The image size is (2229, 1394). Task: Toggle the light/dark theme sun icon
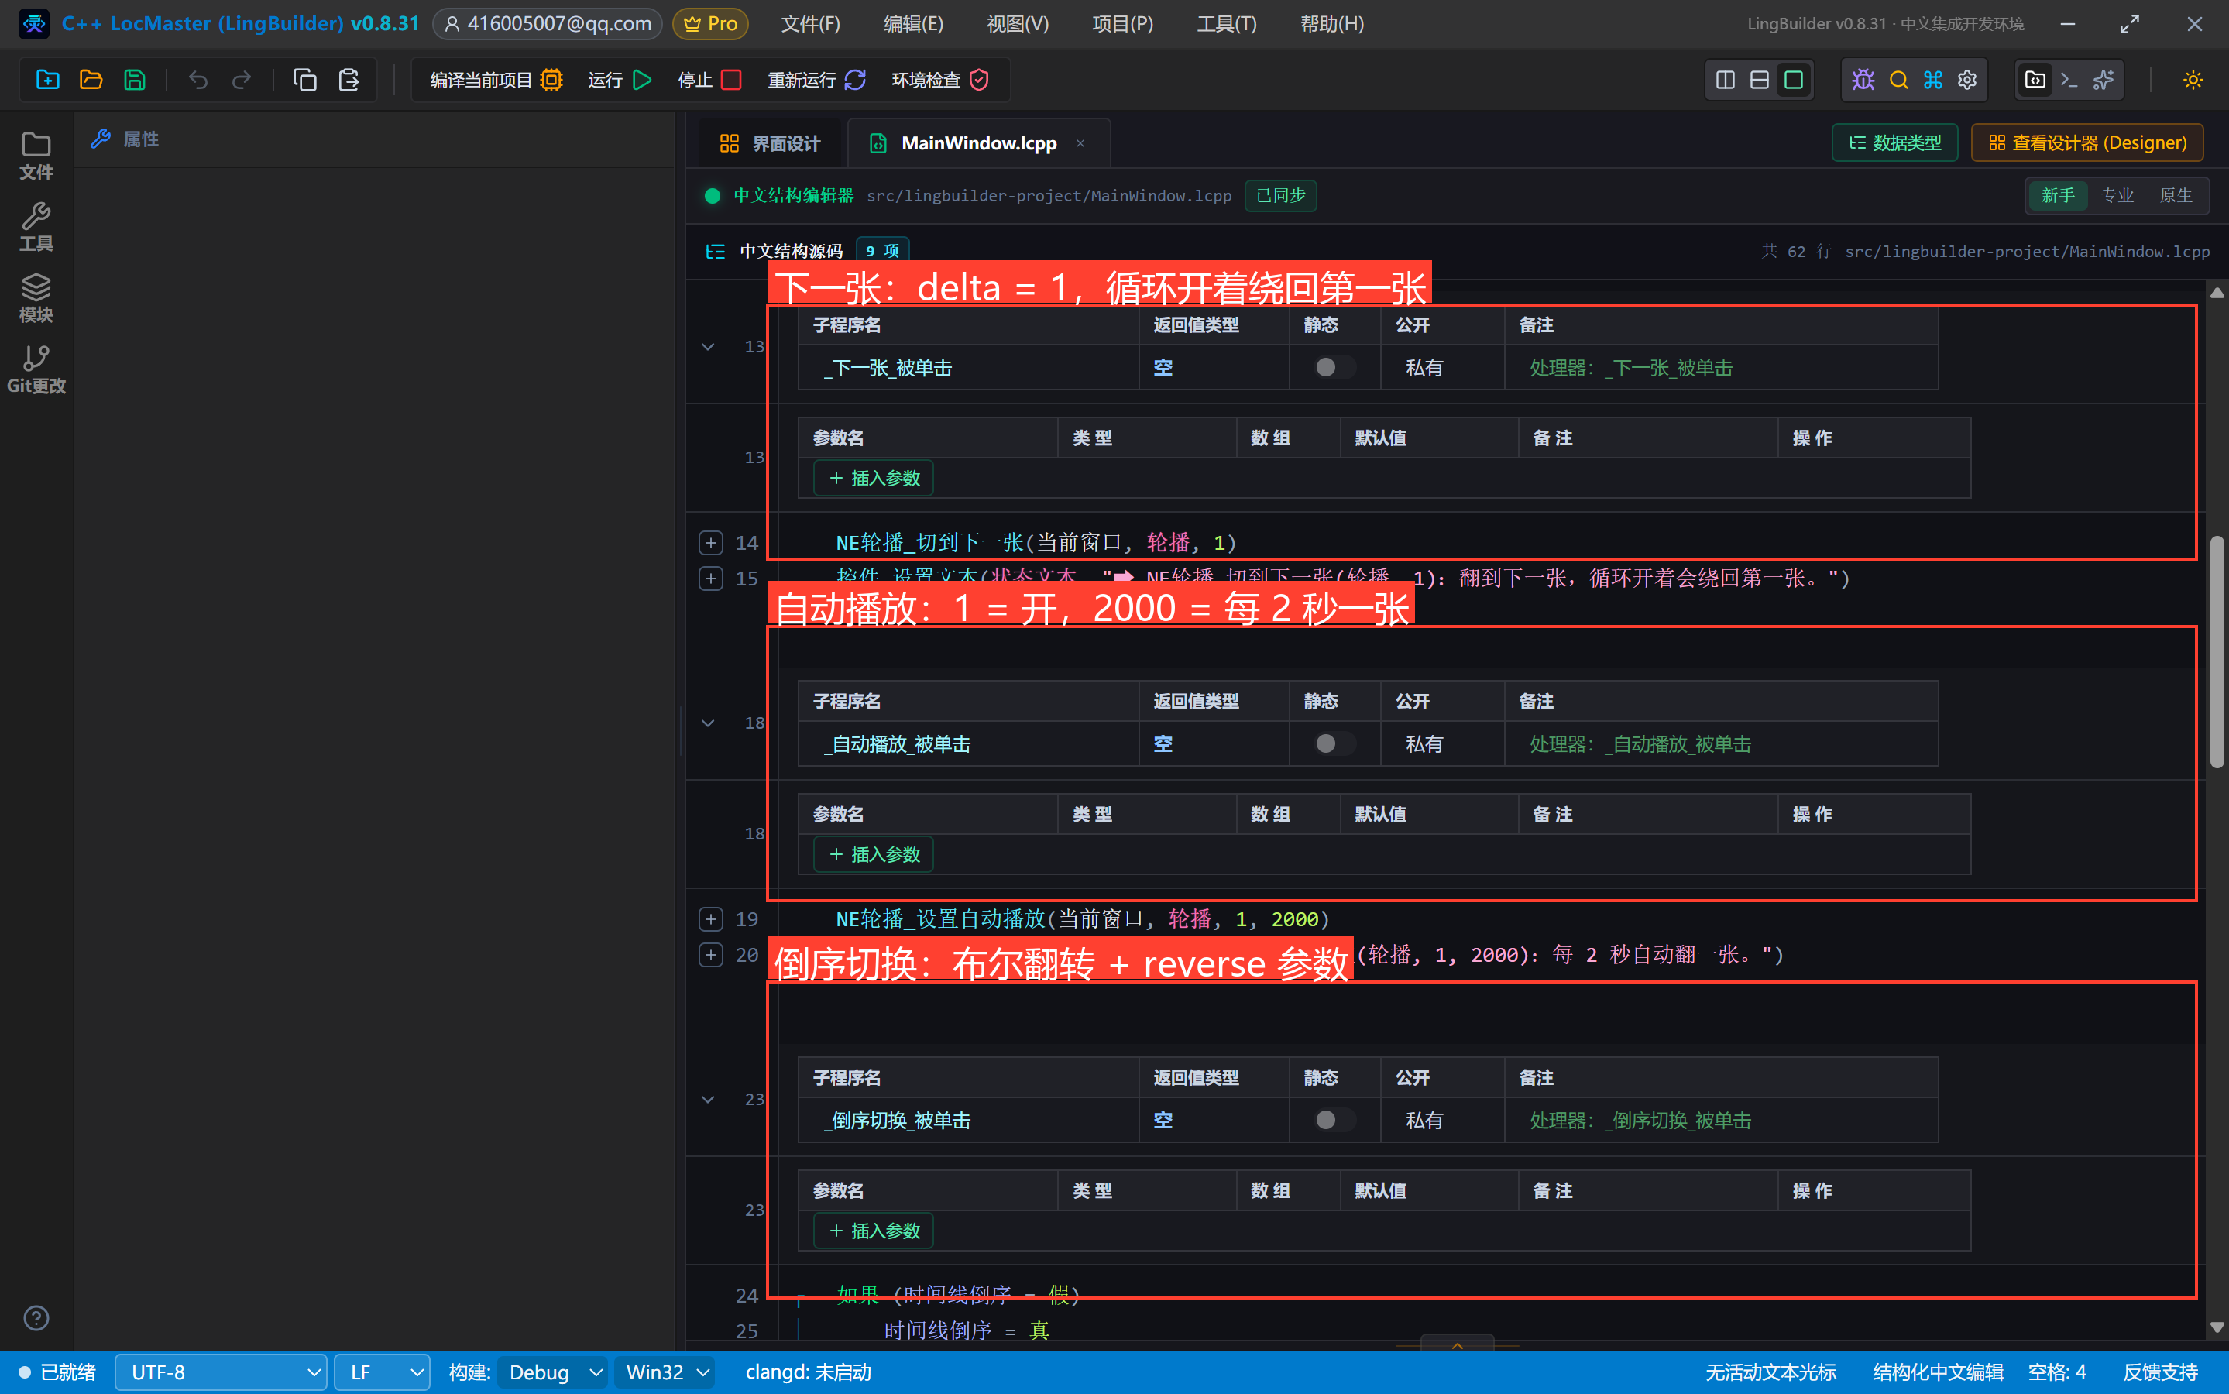click(x=2193, y=81)
